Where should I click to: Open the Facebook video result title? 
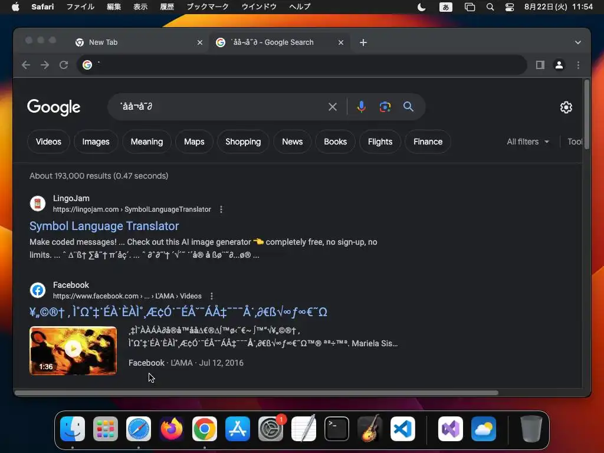178,311
